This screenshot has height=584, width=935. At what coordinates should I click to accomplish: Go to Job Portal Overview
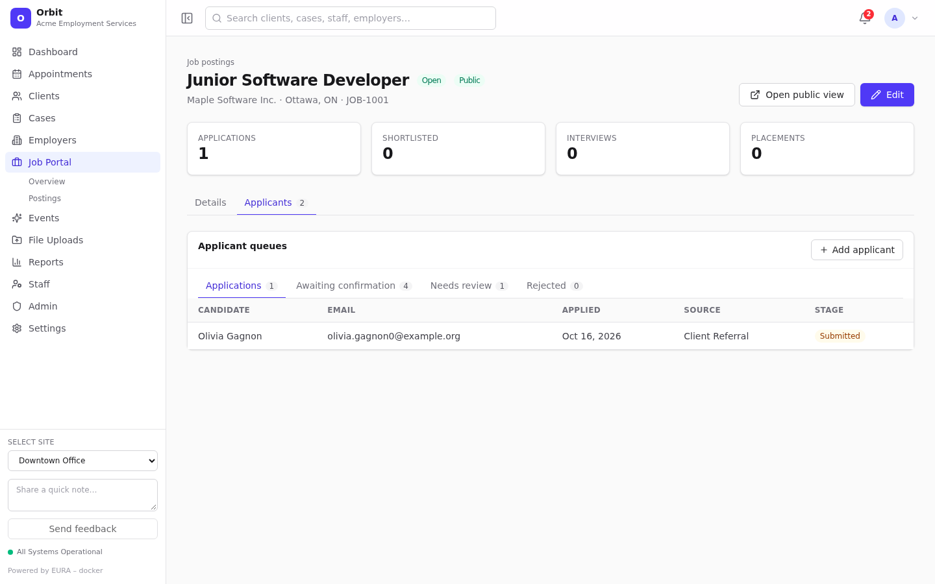47,182
